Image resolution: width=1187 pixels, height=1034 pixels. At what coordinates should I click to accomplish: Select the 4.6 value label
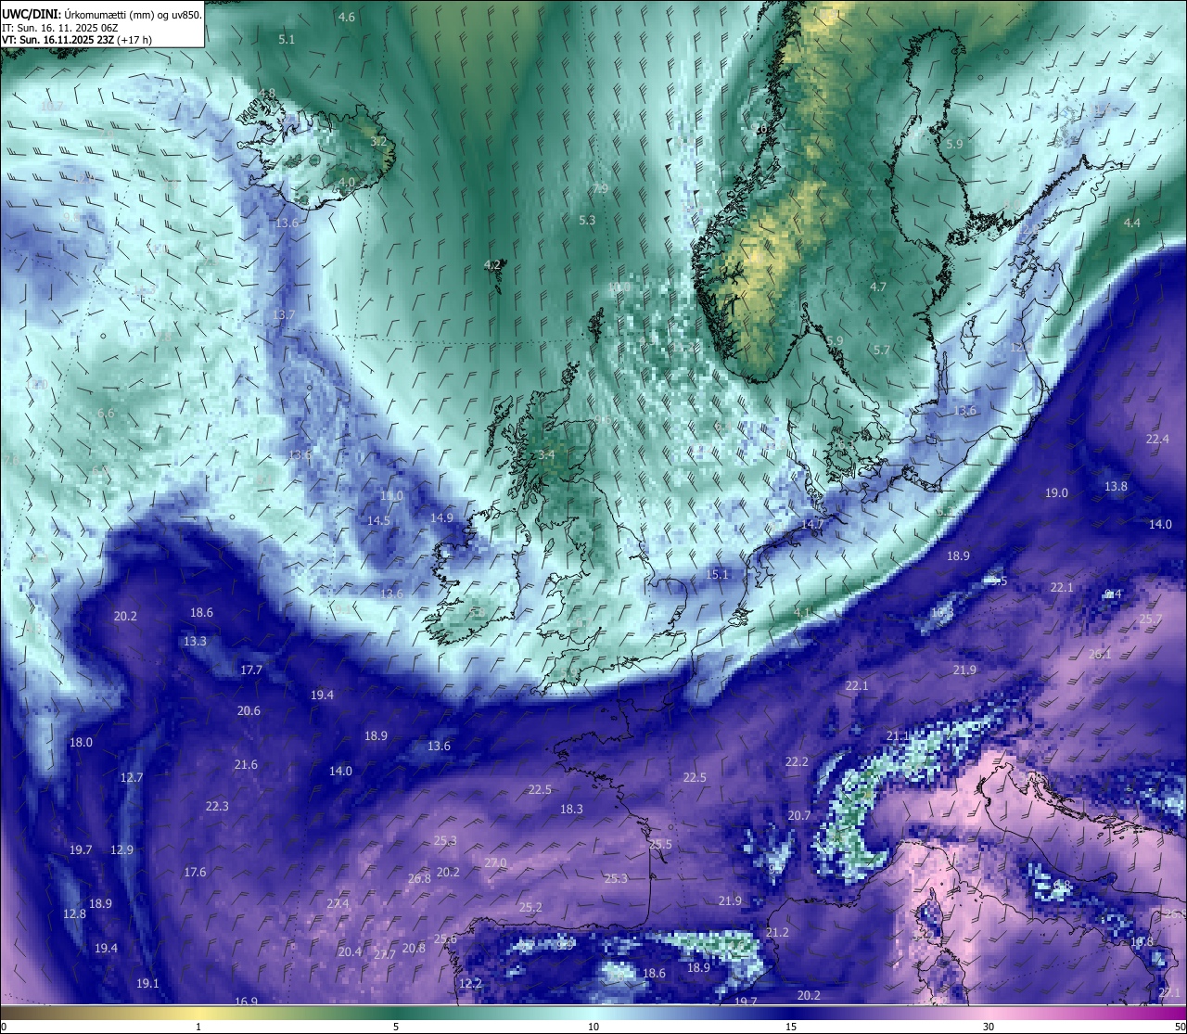(x=347, y=18)
